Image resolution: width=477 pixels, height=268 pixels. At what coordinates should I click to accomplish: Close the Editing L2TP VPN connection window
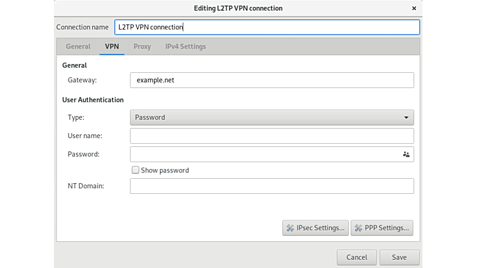click(x=414, y=8)
